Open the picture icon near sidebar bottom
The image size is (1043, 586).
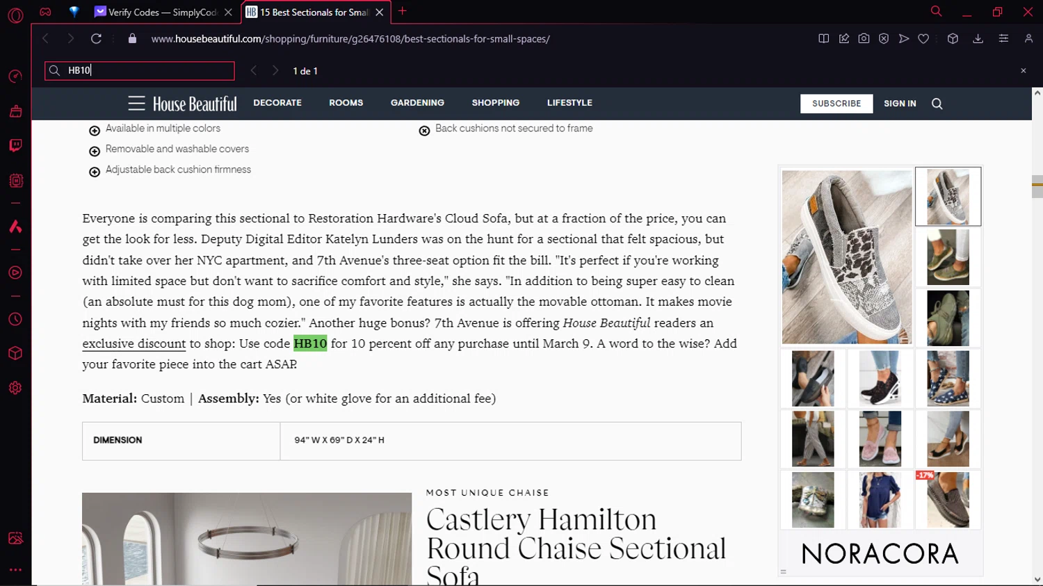[15, 538]
